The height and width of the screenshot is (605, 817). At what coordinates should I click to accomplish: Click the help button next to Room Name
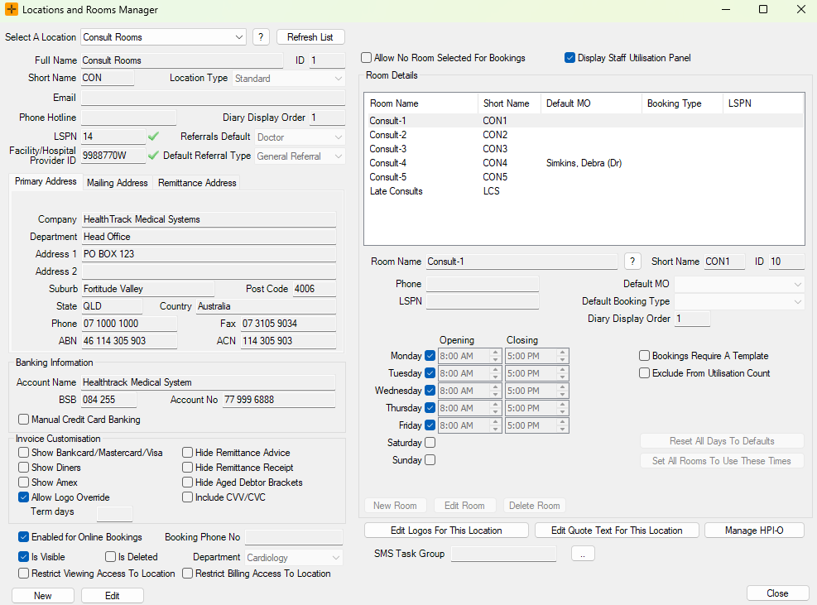632,262
